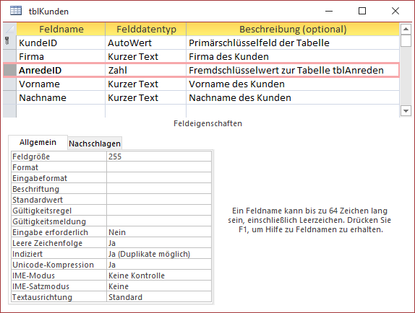Maximize the tblKunden window

[362, 11]
